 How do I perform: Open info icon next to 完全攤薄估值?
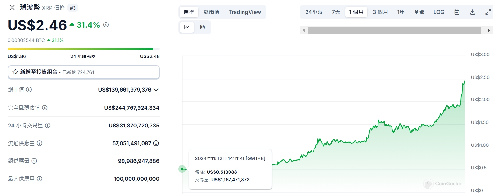45,108
